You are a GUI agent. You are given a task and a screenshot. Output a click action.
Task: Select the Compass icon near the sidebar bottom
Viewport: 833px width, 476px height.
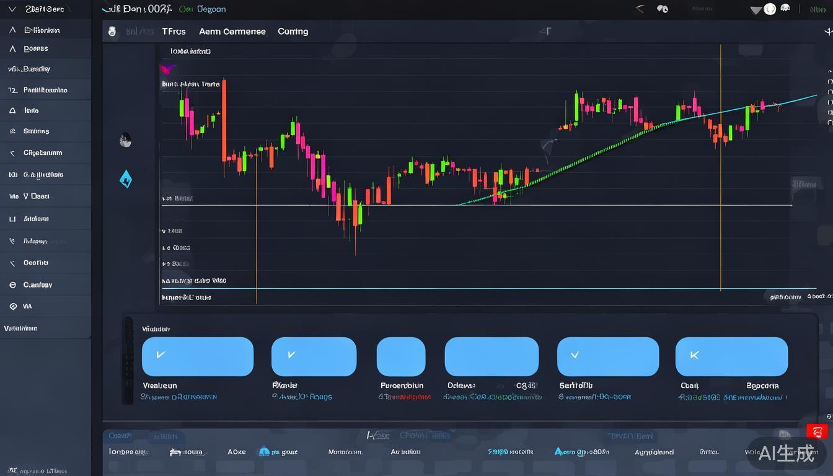tap(13, 284)
